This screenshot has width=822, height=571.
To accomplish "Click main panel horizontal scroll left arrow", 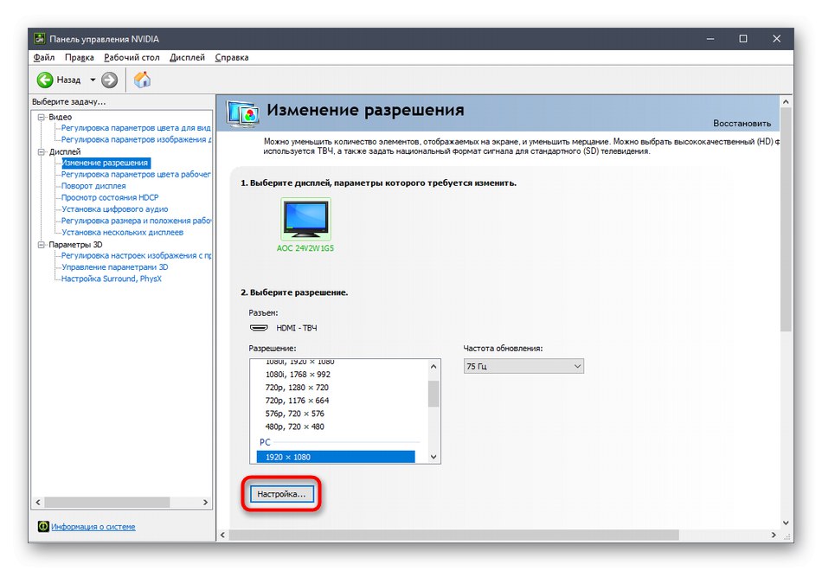I will tap(222, 535).
